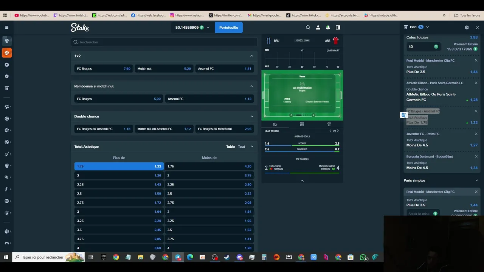Show the standings table widget tab
This screenshot has width=484, height=272.
click(x=302, y=124)
